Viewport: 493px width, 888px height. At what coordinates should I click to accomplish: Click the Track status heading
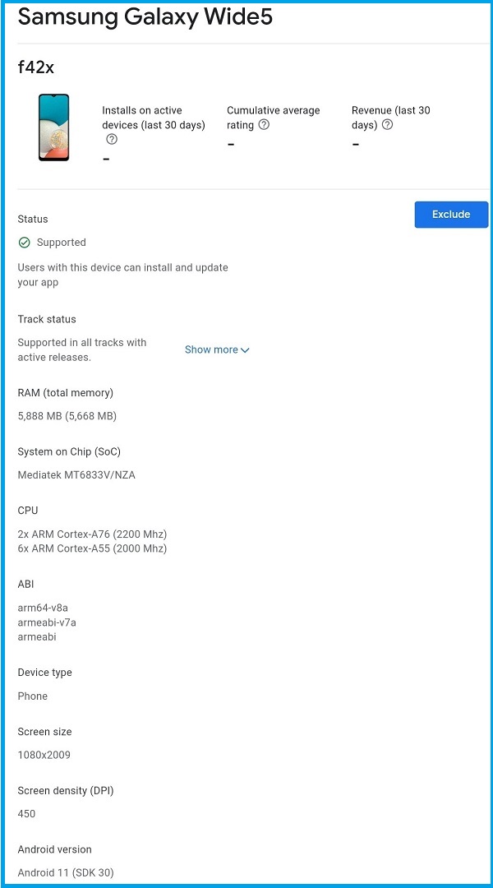[47, 319]
